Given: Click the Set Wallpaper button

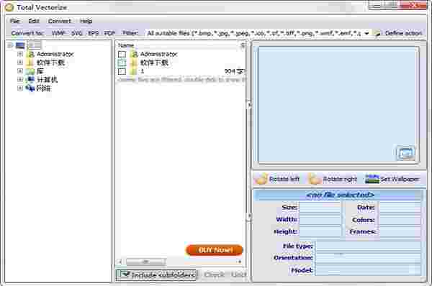Looking at the screenshot, I should [x=392, y=179].
